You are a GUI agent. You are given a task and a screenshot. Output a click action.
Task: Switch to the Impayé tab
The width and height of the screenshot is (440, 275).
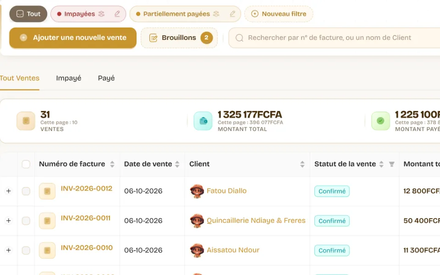pos(69,78)
